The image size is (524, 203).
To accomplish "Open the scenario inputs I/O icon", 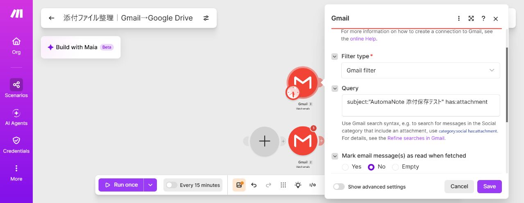I will coord(313,185).
